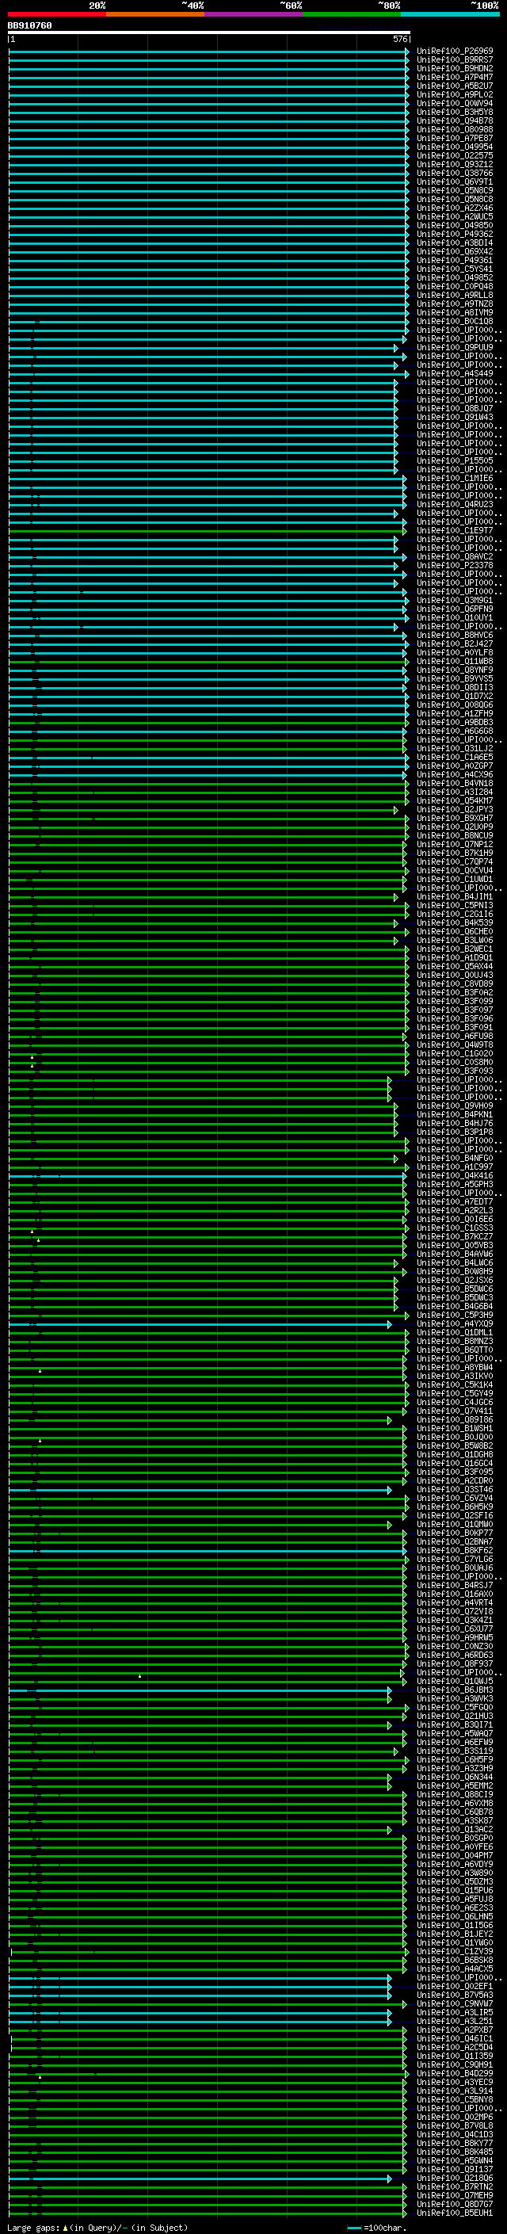507x2234 pixels.
Task: Select subject label UniRef100_Q6V9T1
Action: point(455,181)
